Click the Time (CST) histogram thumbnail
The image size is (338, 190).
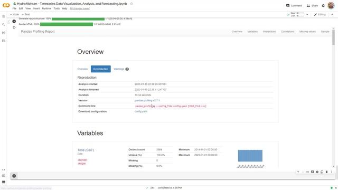[250, 156]
